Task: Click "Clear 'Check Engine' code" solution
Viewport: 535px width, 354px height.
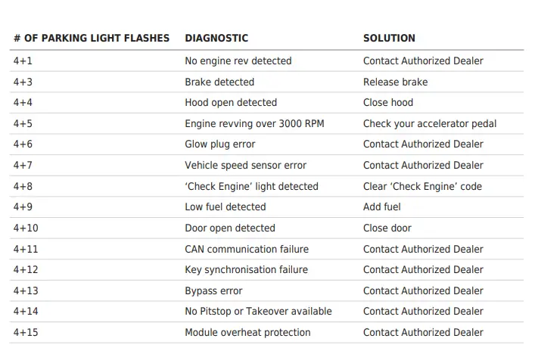Action: click(422, 186)
